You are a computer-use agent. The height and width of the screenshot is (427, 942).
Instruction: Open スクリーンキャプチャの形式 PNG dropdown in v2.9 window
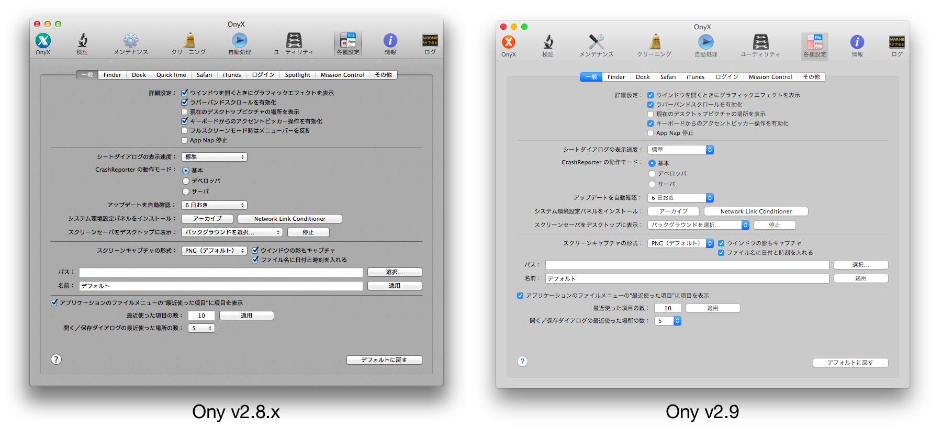pyautogui.click(x=680, y=243)
